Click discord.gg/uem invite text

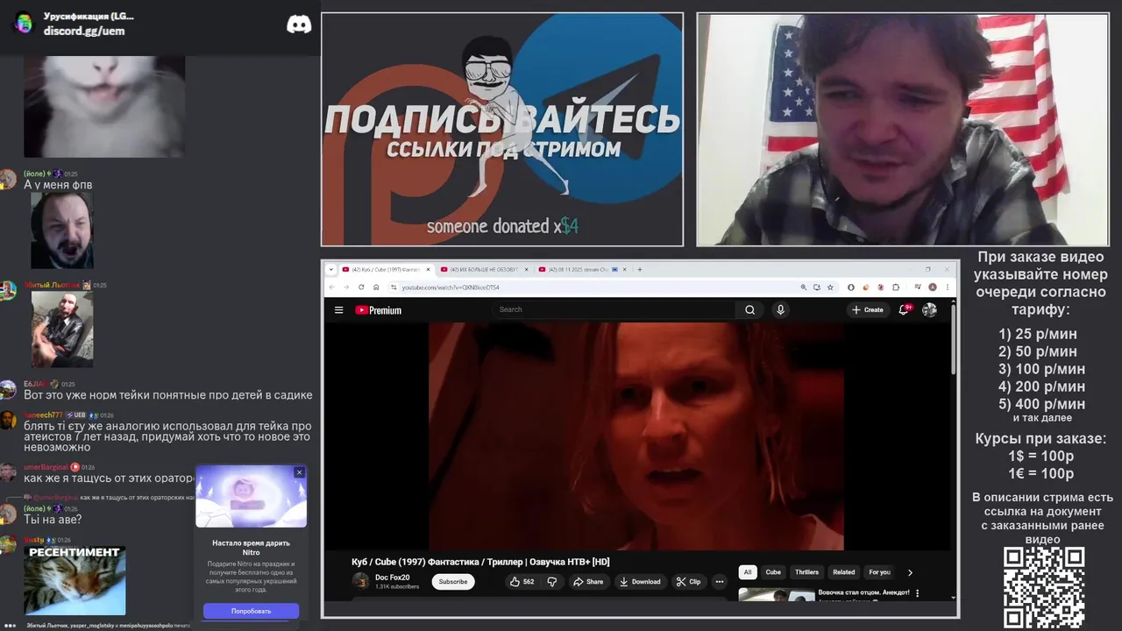pyautogui.click(x=84, y=31)
